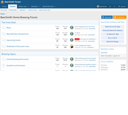Open General Brewing Questions Board thread
Screen dimensions: 128x115
coord(86,64)
